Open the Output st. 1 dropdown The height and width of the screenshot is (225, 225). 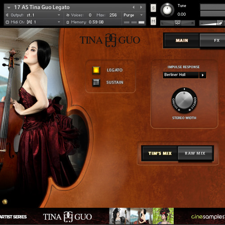coord(59,15)
